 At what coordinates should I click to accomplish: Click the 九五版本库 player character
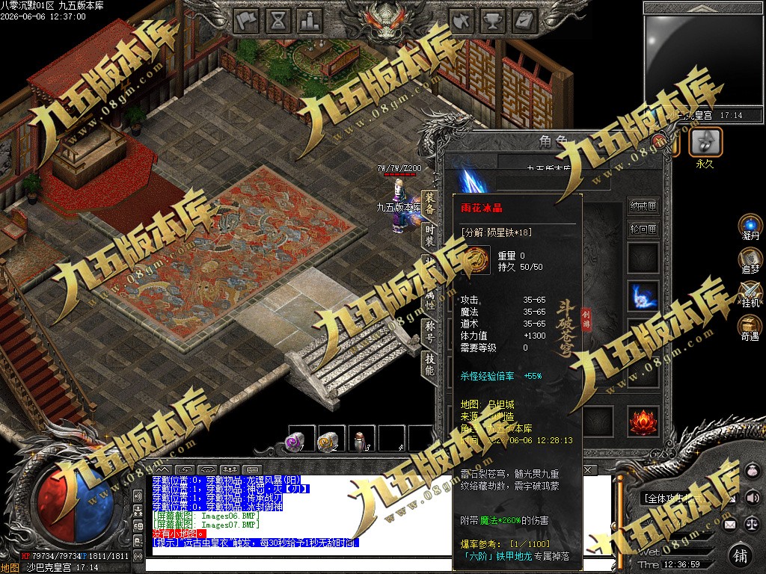[x=401, y=206]
